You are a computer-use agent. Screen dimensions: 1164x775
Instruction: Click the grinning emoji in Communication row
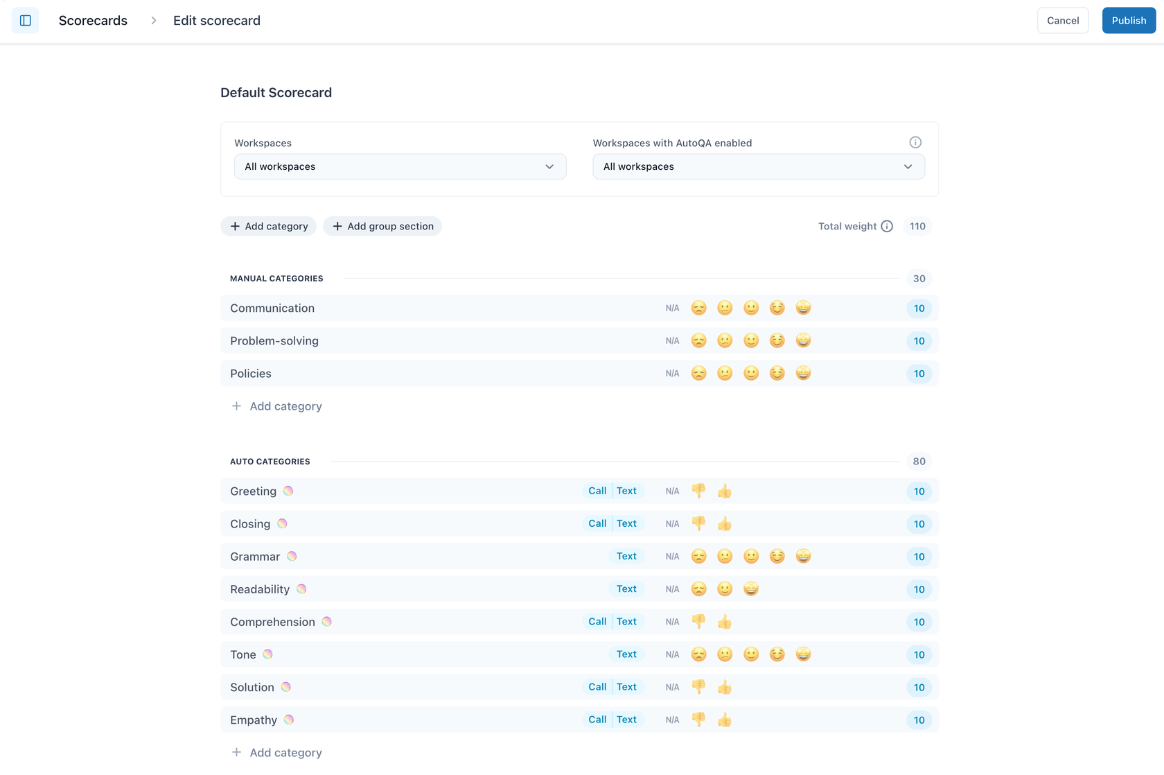coord(803,308)
